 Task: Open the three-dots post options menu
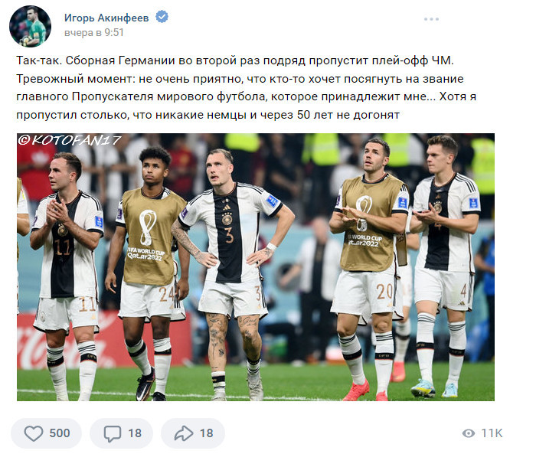[431, 19]
